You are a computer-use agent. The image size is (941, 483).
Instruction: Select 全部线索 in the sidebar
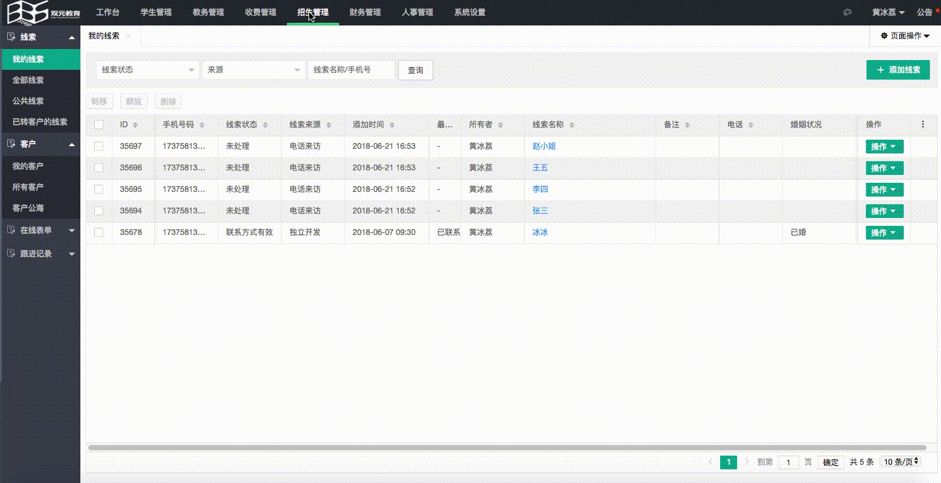click(x=28, y=80)
